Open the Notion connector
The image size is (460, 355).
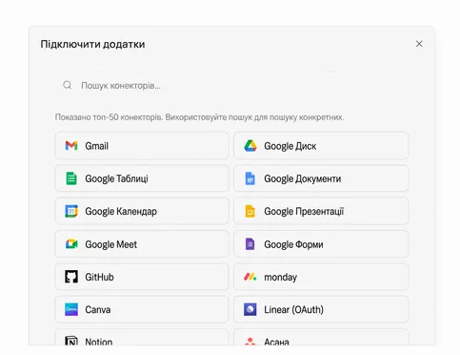142,338
